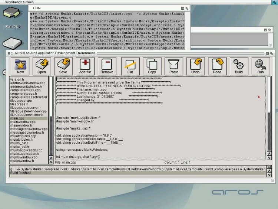Select mainwindow.cpp in the file list

click(29, 122)
